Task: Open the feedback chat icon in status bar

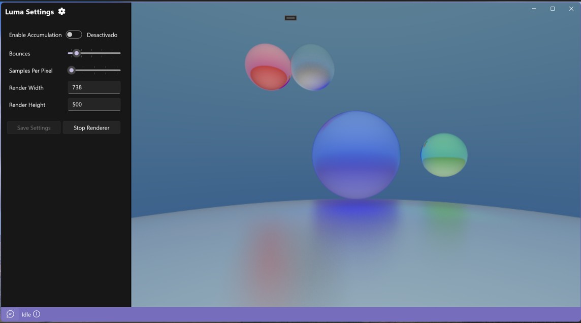Action: click(x=10, y=314)
